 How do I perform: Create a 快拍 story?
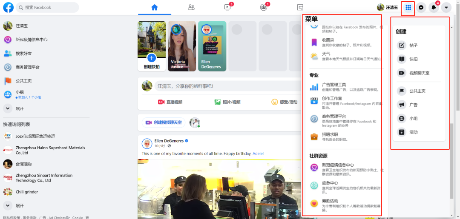pos(419,59)
